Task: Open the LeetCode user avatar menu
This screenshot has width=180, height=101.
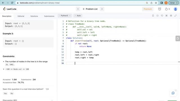Action: point(175,9)
